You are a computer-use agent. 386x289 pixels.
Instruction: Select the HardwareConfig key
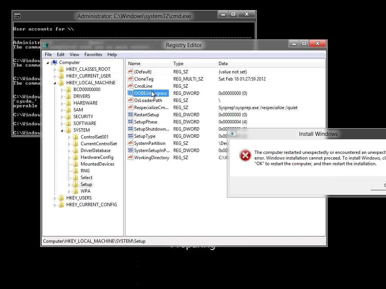(x=97, y=157)
